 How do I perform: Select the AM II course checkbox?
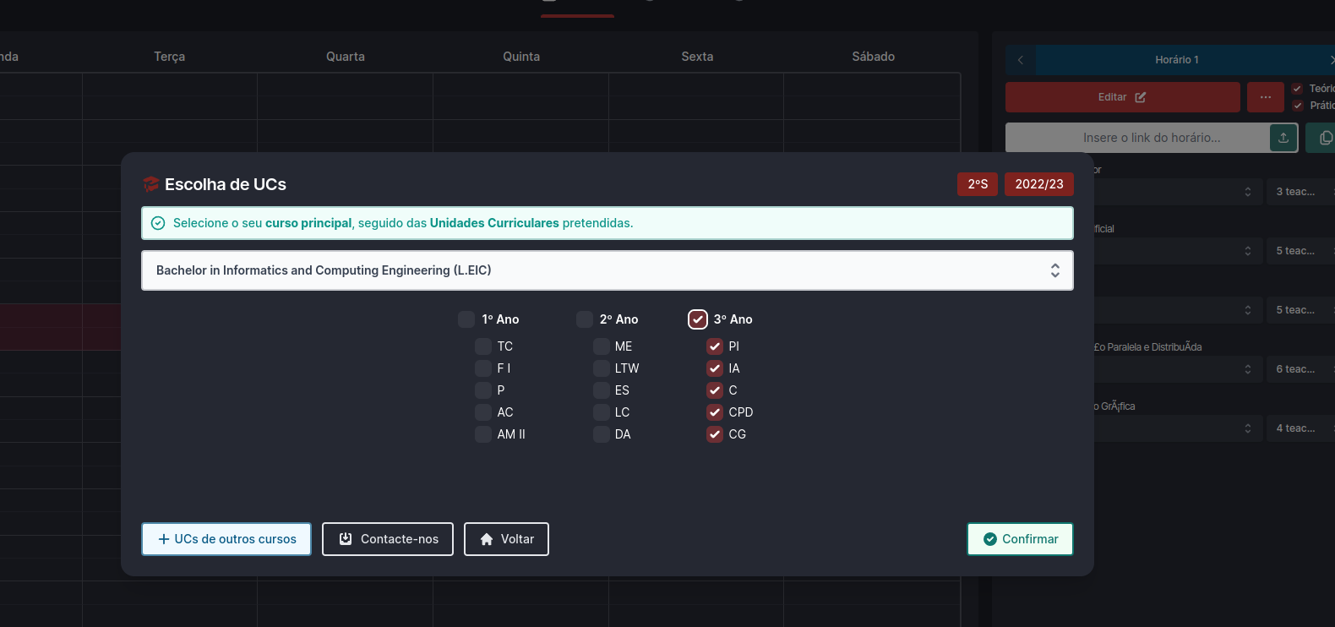(x=483, y=434)
